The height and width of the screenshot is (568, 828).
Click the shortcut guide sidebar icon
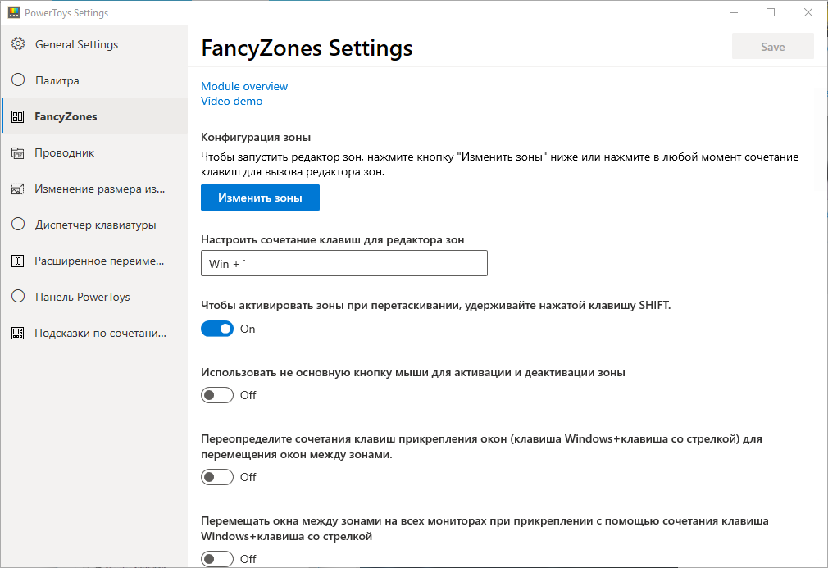pos(18,333)
